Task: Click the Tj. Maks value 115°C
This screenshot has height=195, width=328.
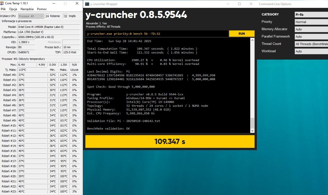Action: click(32, 70)
